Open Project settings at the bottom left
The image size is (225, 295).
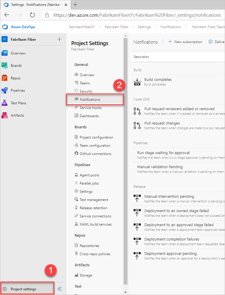pyautogui.click(x=23, y=289)
